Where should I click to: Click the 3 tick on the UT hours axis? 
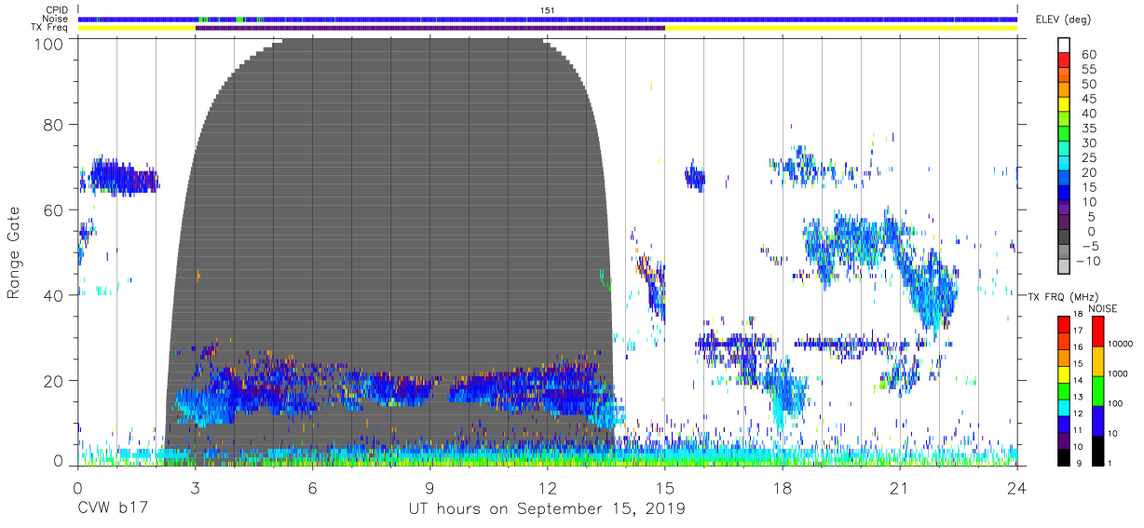click(x=196, y=487)
